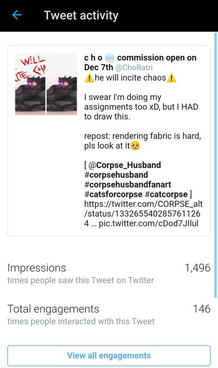
Task: Click the blue vertical scrollbar
Action: [x=215, y=166]
